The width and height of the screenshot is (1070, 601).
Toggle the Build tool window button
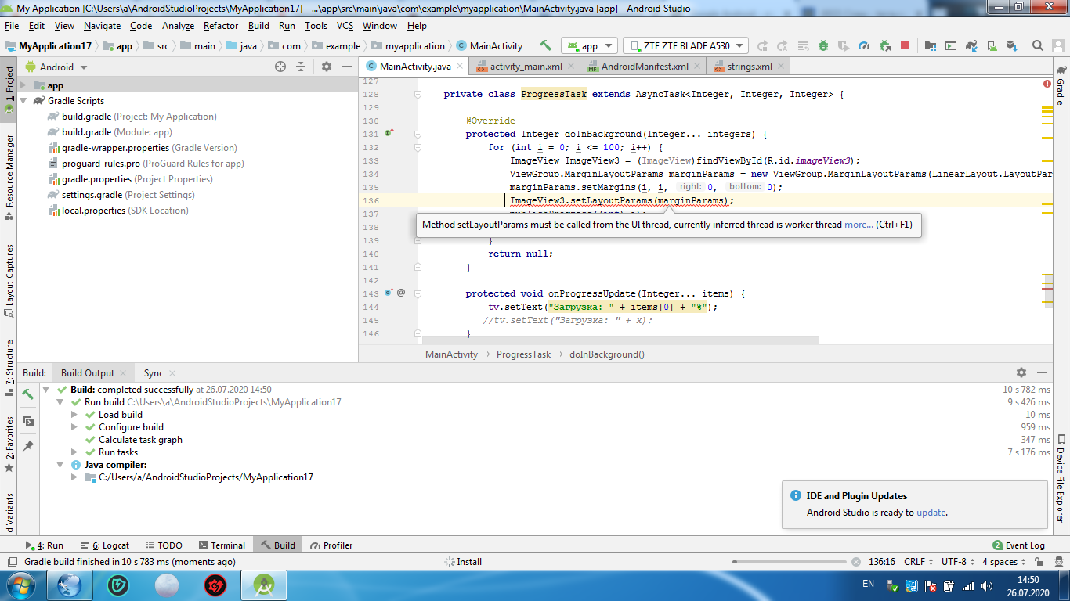point(278,545)
